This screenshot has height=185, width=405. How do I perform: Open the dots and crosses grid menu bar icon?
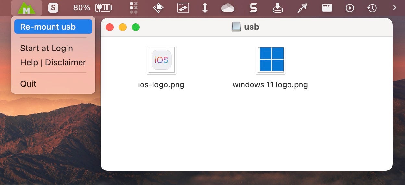(x=134, y=8)
